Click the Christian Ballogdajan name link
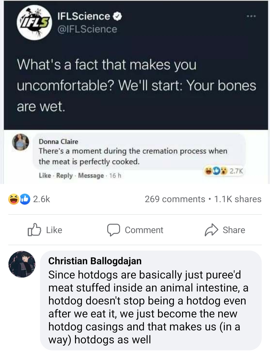The width and height of the screenshot is (270, 352). coord(95,261)
